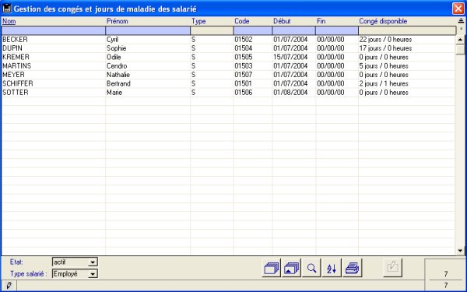The width and height of the screenshot is (467, 292).
Task: Click code 01501
Action: pos(243,83)
